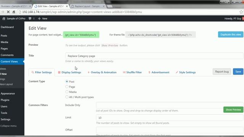The width and height of the screenshot is (244, 137).
Task: Switch to Style Settings tab
Action: pyautogui.click(x=186, y=72)
